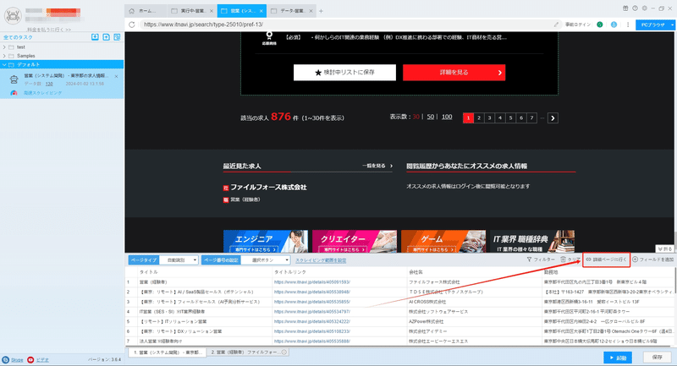Click the PCブラウザ button
This screenshot has width=677, height=366.
click(x=652, y=25)
